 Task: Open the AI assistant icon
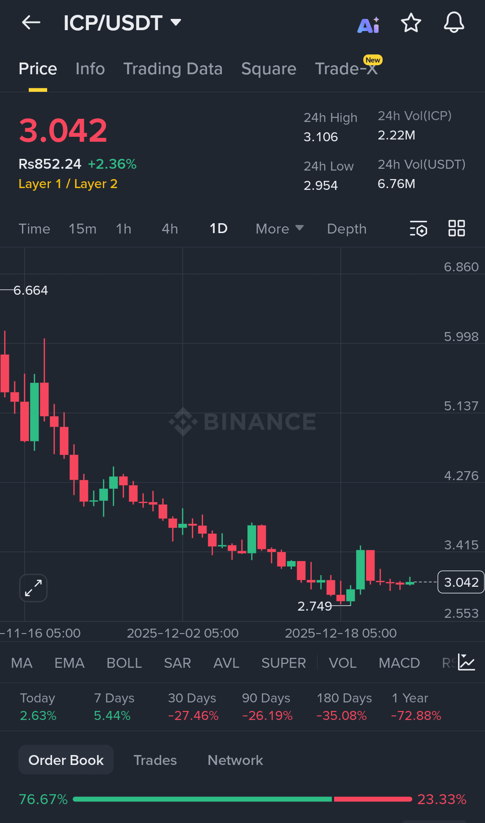point(368,25)
